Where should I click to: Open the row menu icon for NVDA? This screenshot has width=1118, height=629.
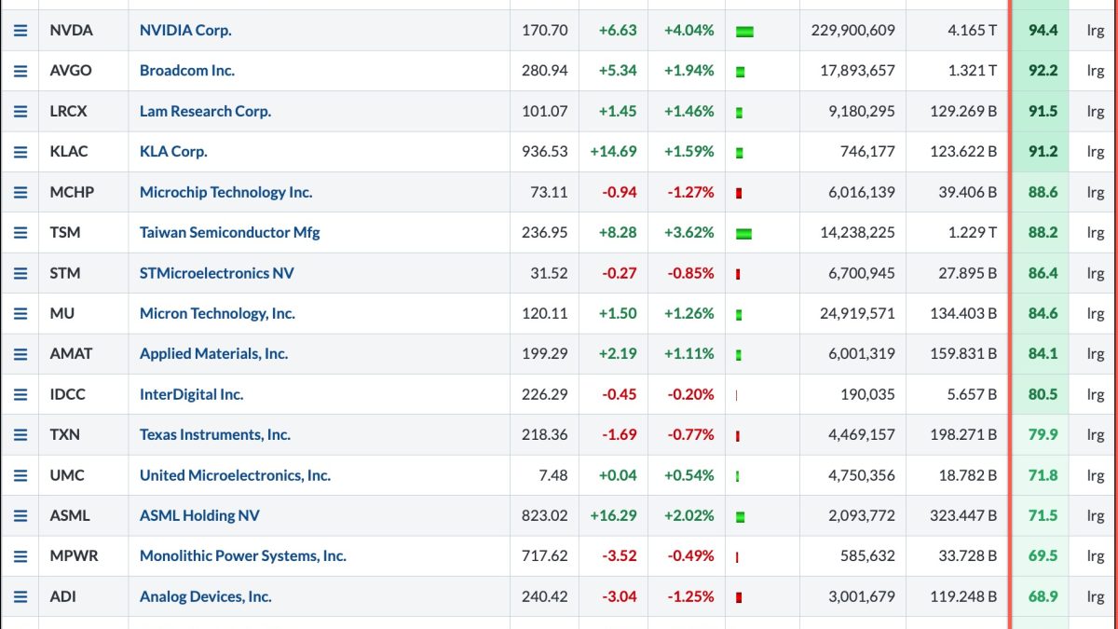point(20,31)
